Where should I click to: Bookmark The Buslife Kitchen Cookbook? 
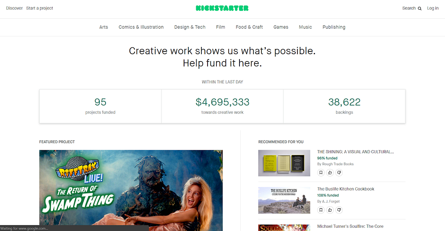coord(321,210)
